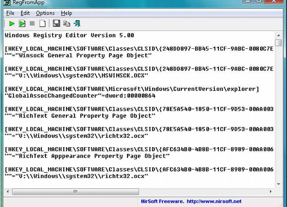Save the registry output with floppy icon

(x=56, y=23)
